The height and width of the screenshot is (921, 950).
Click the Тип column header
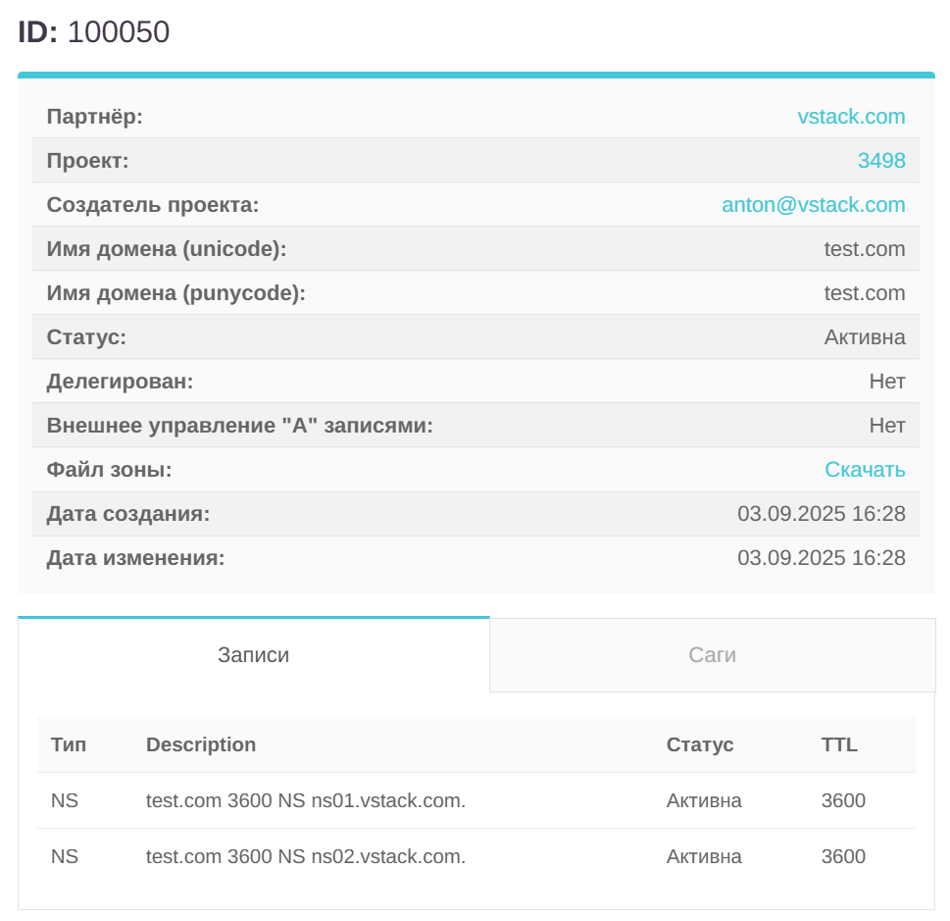click(x=69, y=744)
